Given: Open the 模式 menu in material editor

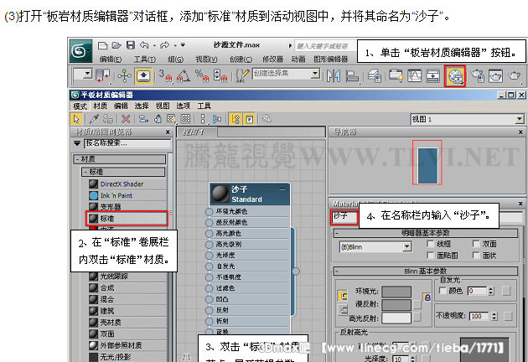Looking at the screenshot, I should (80, 106).
